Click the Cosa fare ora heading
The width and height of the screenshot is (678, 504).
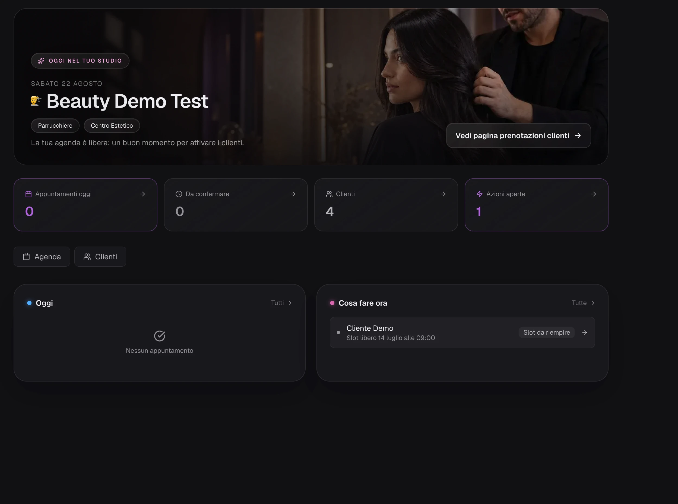point(363,303)
